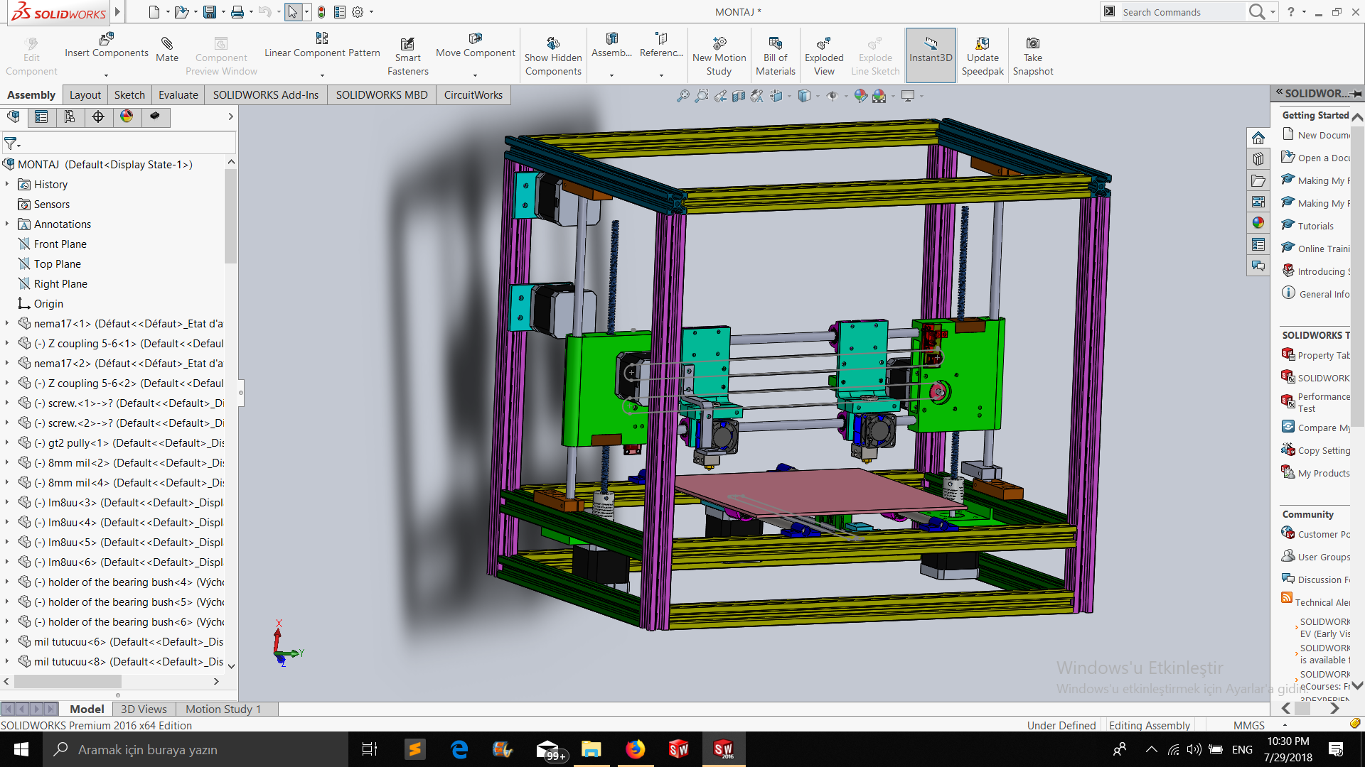The width and height of the screenshot is (1365, 767).
Task: Click Linear Component Pattern tool
Action: point(322,45)
